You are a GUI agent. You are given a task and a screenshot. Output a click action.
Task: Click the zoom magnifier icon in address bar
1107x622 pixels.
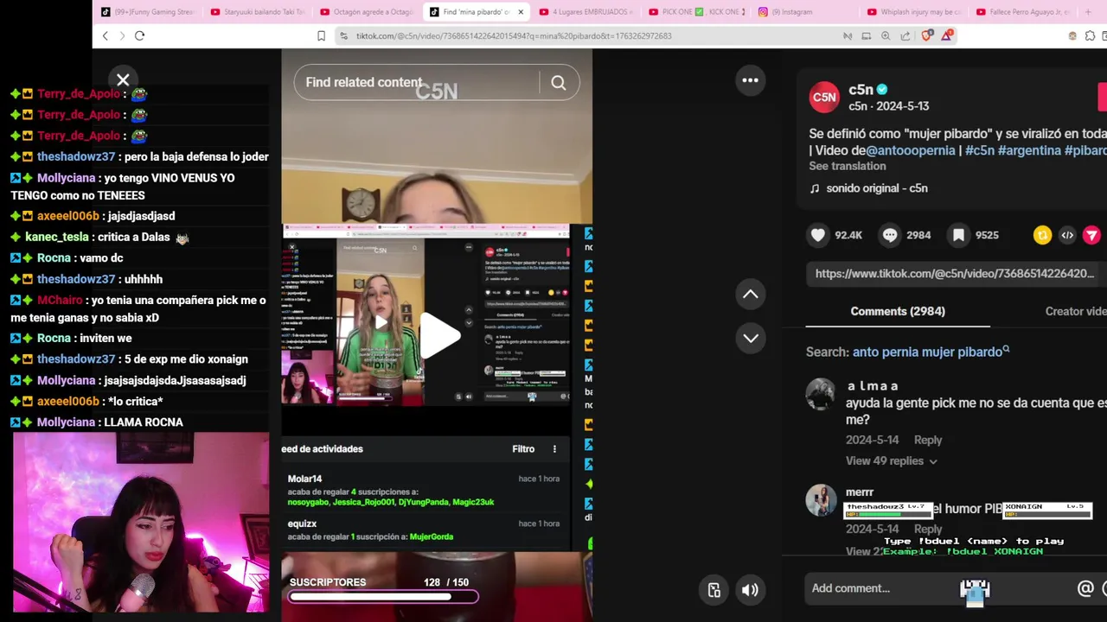click(886, 35)
